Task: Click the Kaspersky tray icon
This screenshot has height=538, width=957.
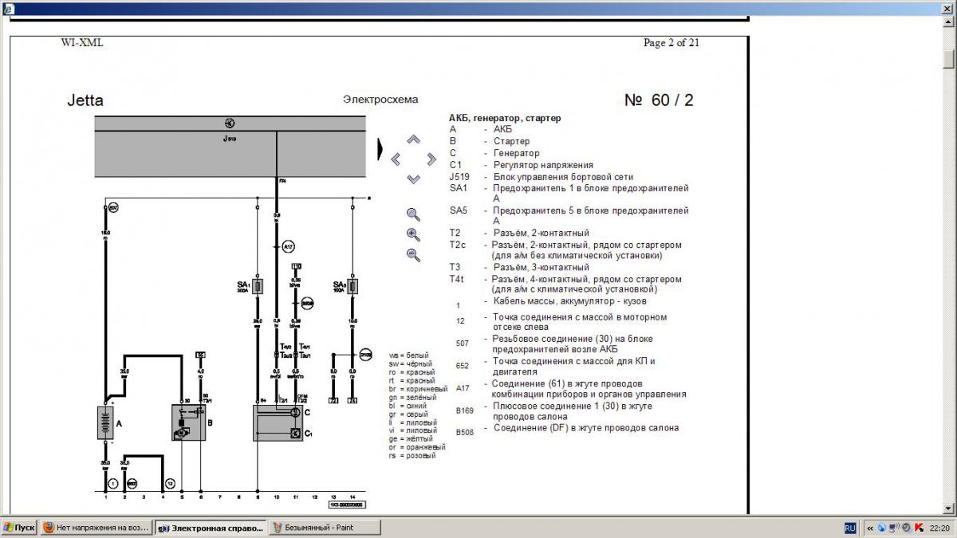Action: [918, 528]
